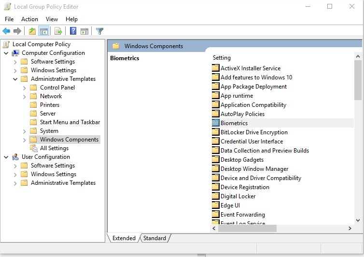Click the Start Menu and Taskbar folder icon
This screenshot has width=364, height=257.
coord(33,122)
